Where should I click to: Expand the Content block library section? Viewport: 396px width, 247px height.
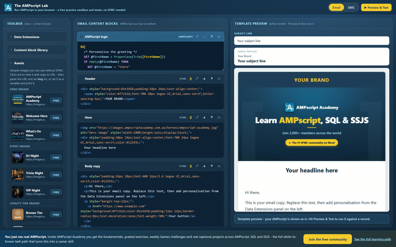(x=37, y=50)
